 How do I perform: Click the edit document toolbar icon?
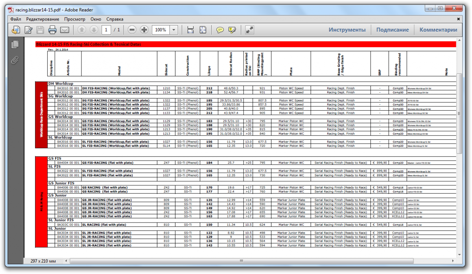coord(28,30)
